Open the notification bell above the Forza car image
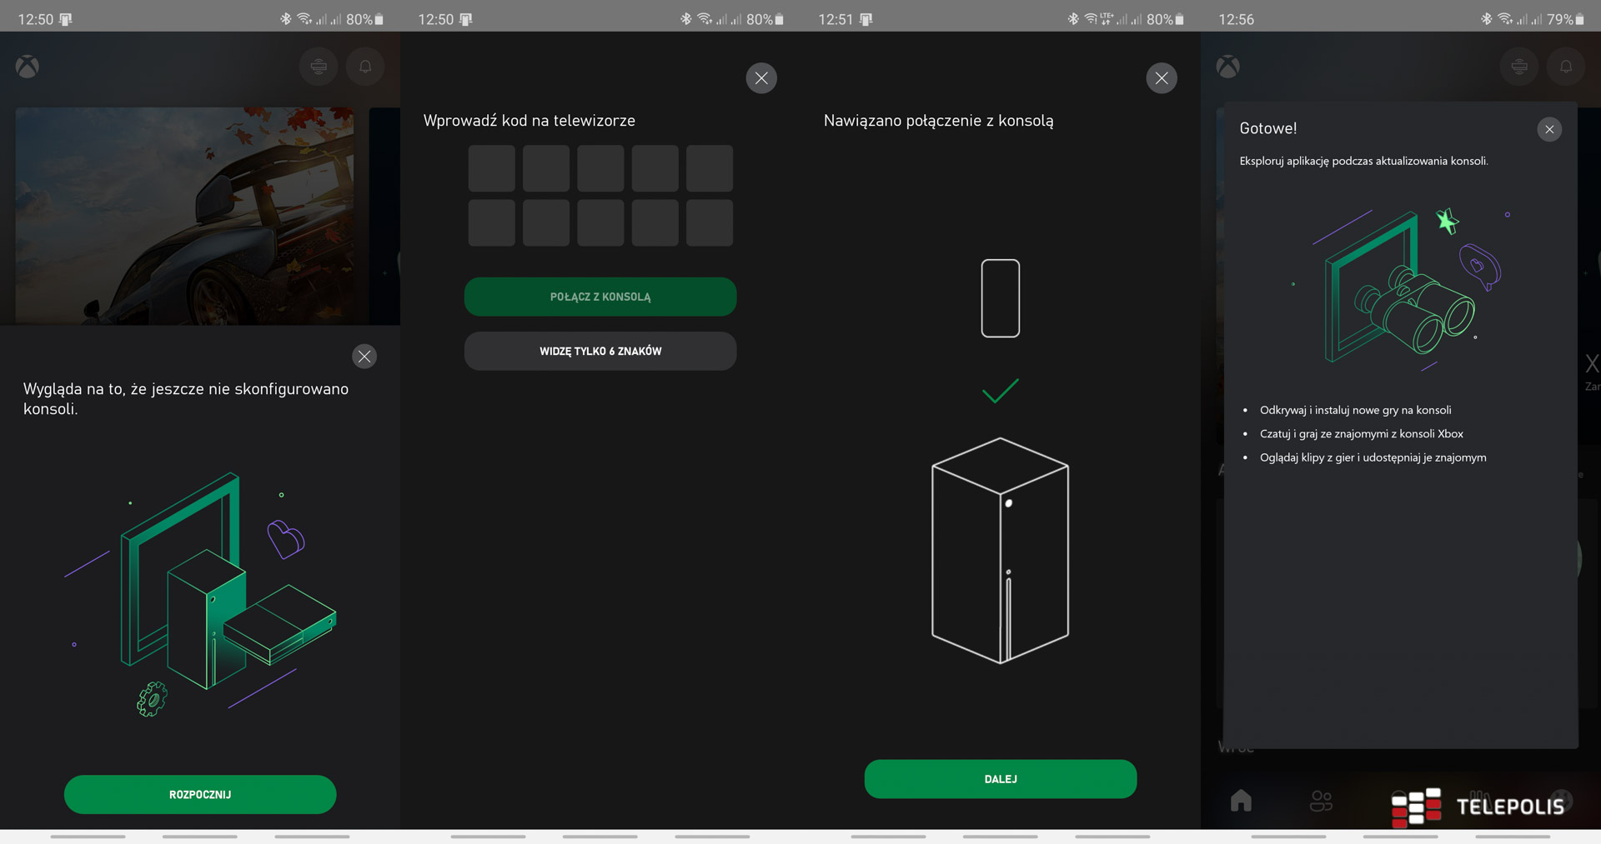Screen dimensions: 1601x844 tap(365, 67)
